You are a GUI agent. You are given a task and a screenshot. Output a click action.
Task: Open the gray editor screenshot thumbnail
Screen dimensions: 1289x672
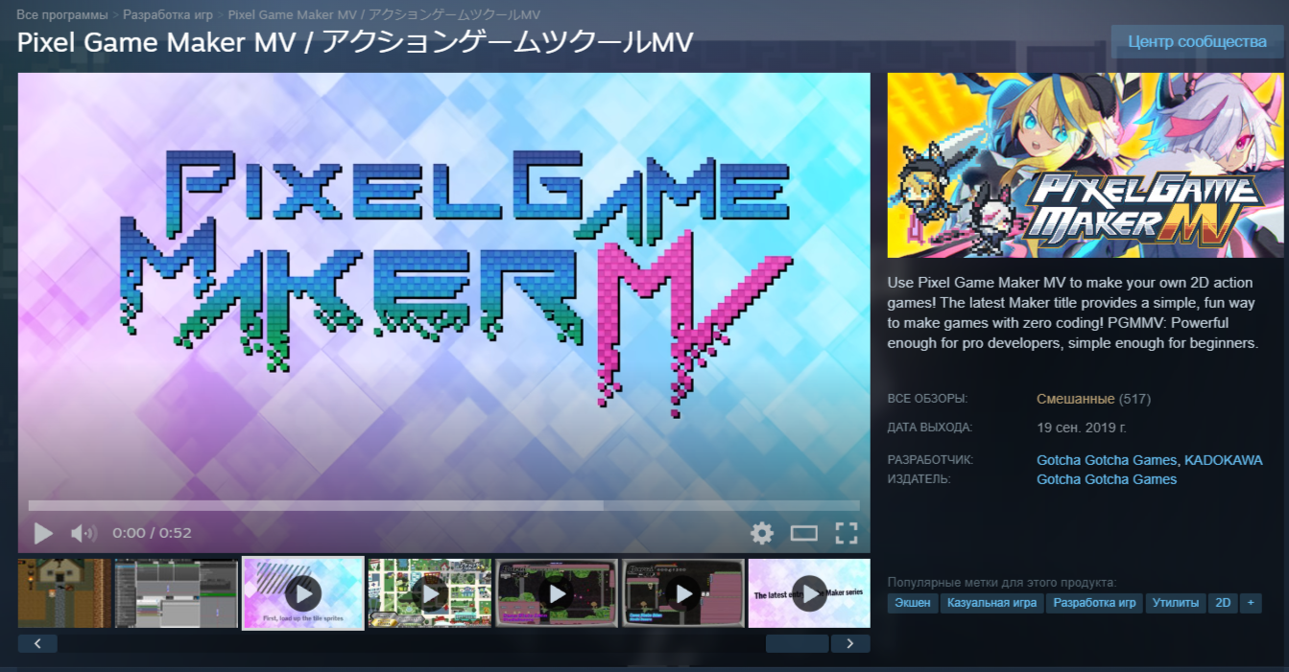[177, 593]
